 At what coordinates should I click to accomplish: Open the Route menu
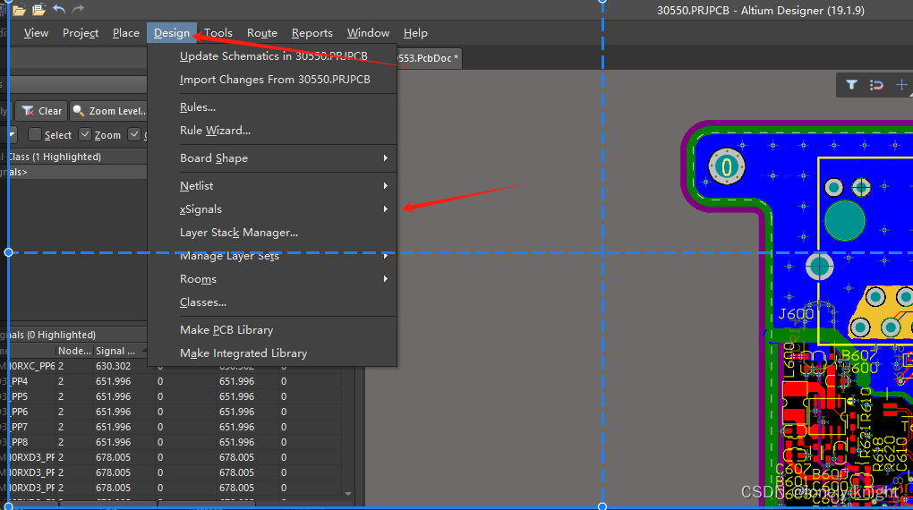262,33
